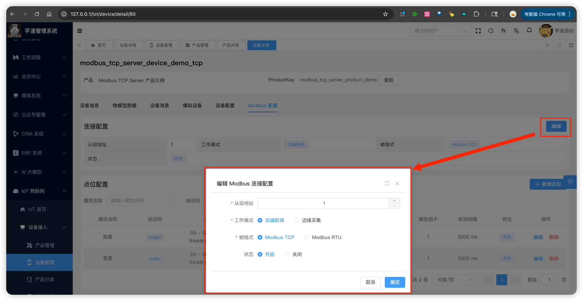This screenshot has width=583, height=301.
Task: Select the 边缘采集 work mode radio
Action: click(297, 220)
